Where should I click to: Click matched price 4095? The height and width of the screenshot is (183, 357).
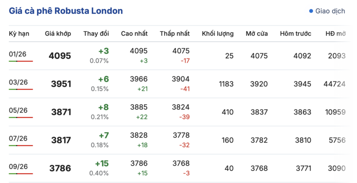pos(60,56)
